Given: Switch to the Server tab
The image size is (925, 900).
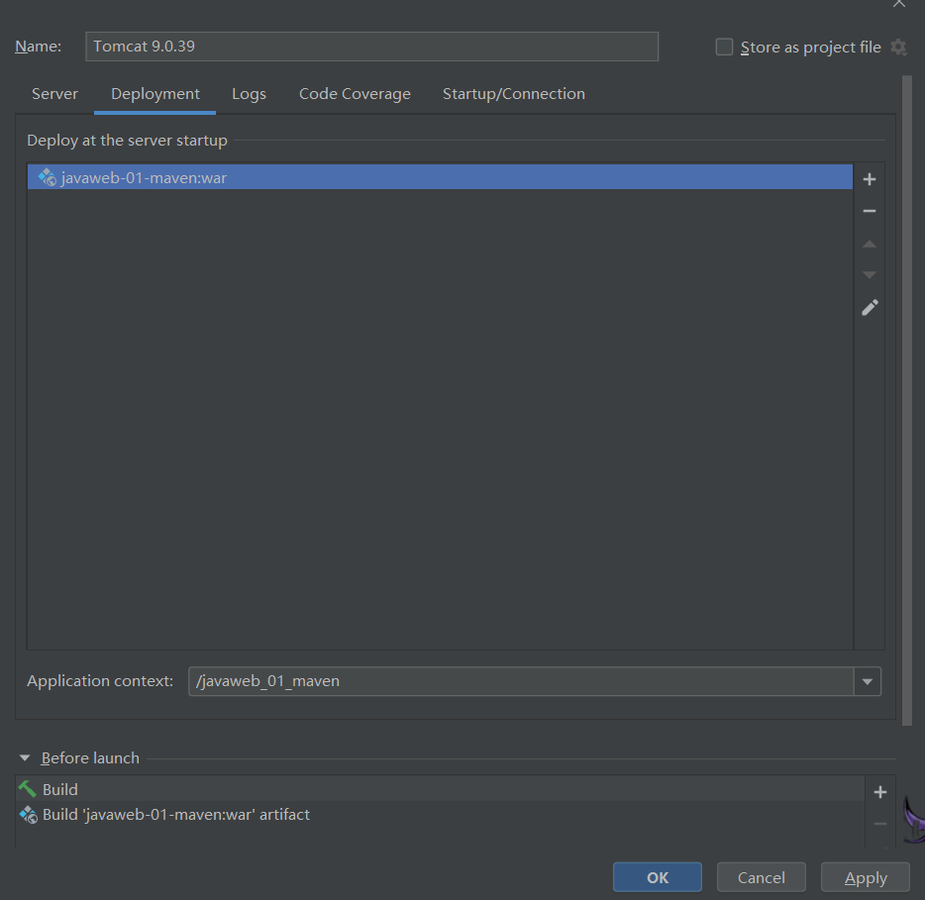Looking at the screenshot, I should point(54,94).
